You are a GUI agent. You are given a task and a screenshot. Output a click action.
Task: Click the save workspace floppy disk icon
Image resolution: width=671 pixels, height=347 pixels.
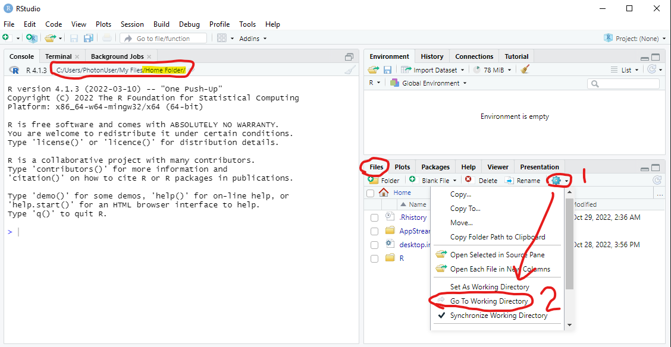tap(387, 70)
